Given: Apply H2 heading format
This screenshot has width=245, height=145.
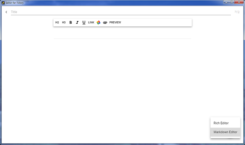Looking at the screenshot, I should pos(57,22).
